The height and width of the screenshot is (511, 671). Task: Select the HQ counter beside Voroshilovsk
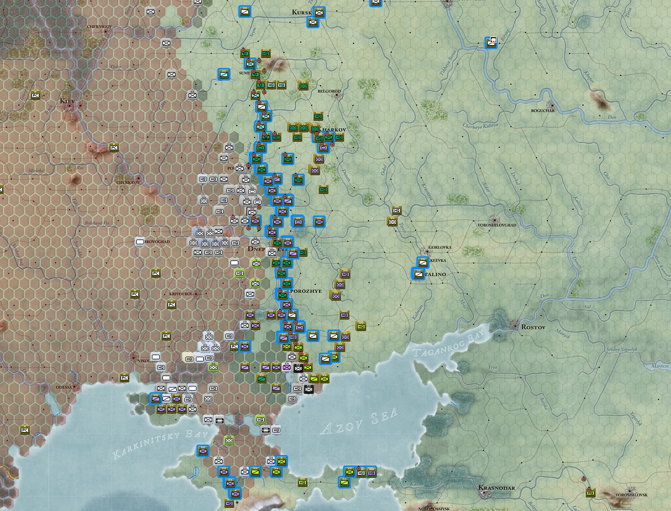(x=591, y=493)
